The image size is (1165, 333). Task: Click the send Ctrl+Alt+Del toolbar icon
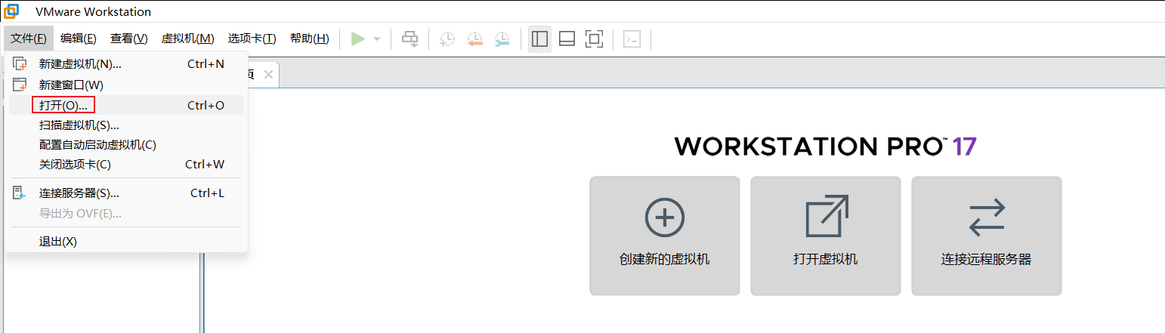click(409, 39)
